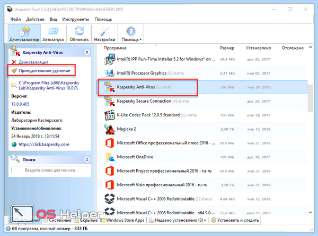Viewport: 318px width, 236px height.
Task: Select Microsoft Project профессиональный 2016
Action: 202,171
